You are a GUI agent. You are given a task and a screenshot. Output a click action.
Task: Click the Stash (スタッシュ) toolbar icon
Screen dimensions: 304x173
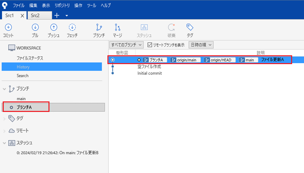pyautogui.click(x=144, y=27)
